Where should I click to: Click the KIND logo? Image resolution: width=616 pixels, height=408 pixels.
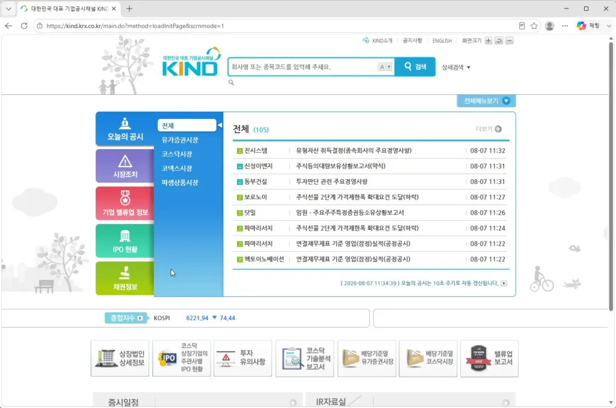(x=191, y=62)
